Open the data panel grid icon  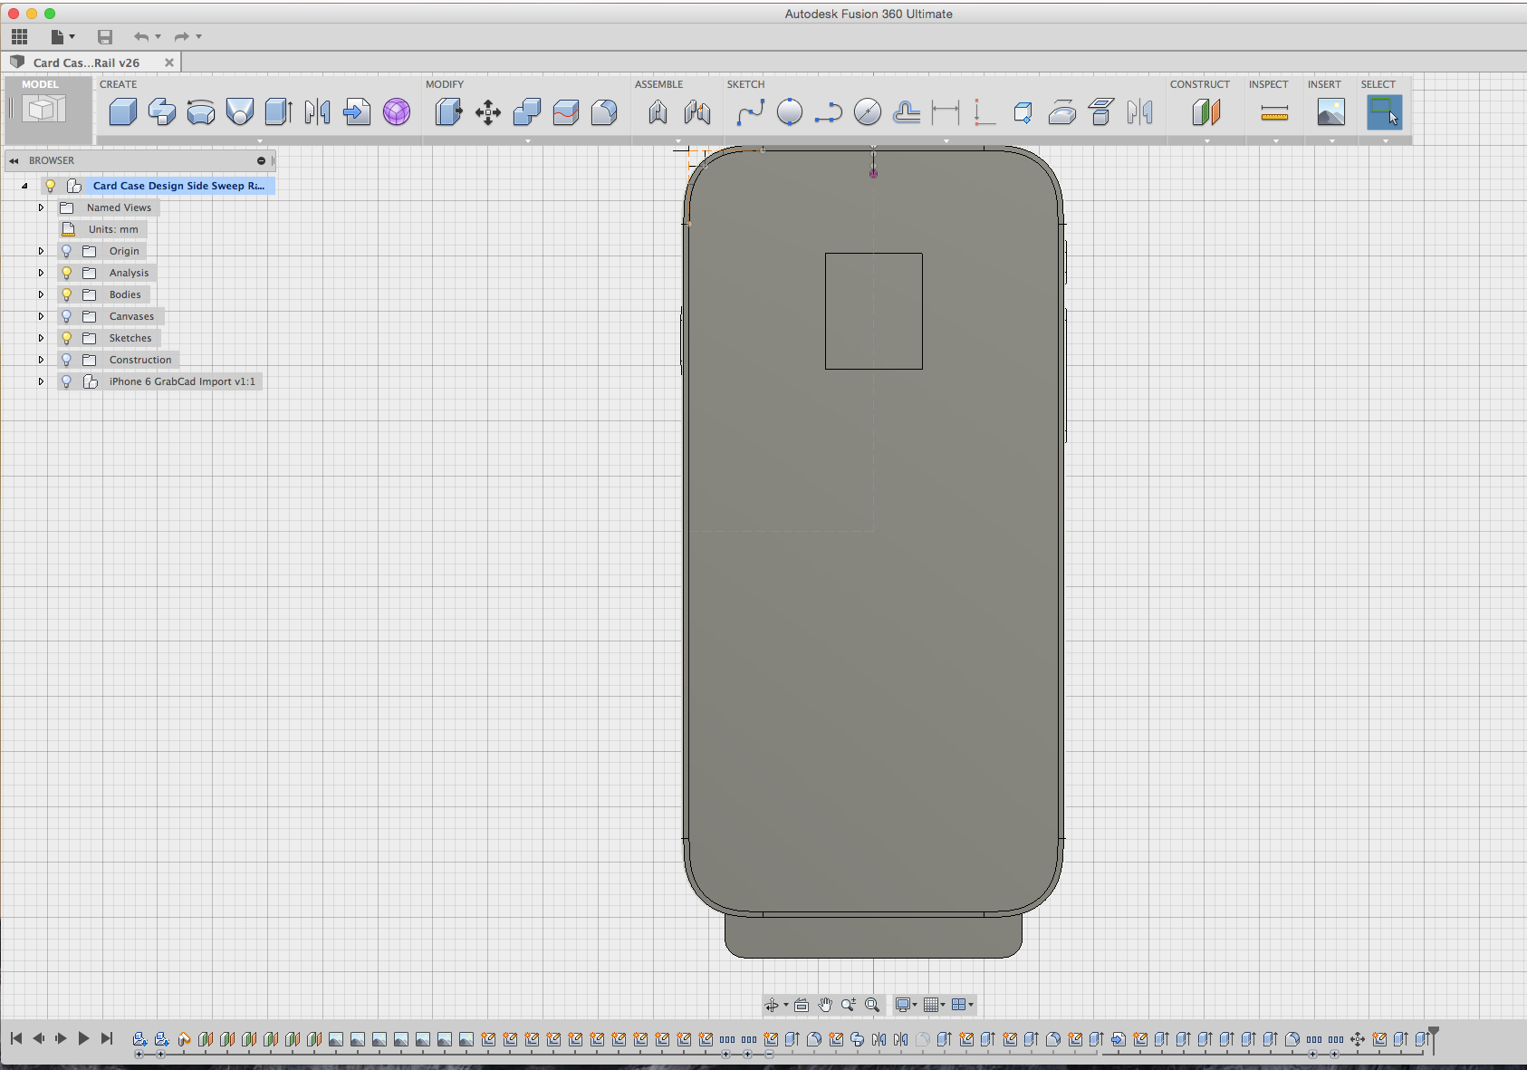coord(19,36)
